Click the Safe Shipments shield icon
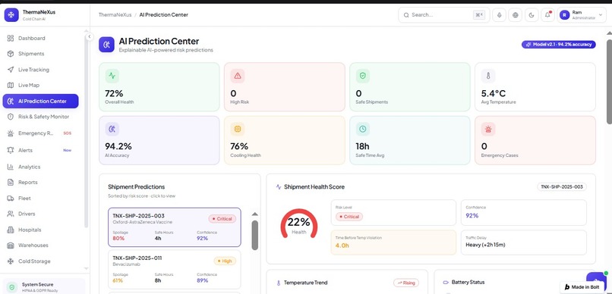 [x=363, y=76]
